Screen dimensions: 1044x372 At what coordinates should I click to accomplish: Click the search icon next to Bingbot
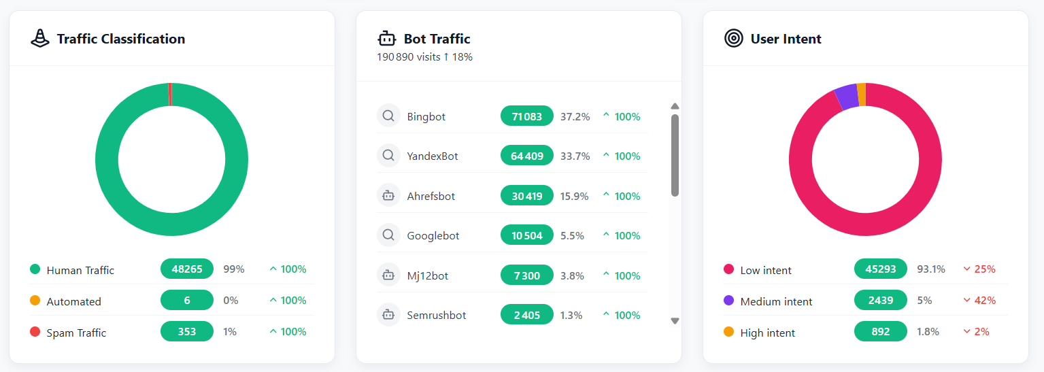pyautogui.click(x=388, y=116)
